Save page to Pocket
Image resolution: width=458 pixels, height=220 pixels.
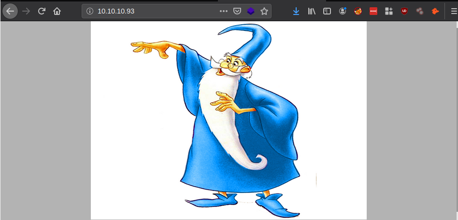pos(237,12)
